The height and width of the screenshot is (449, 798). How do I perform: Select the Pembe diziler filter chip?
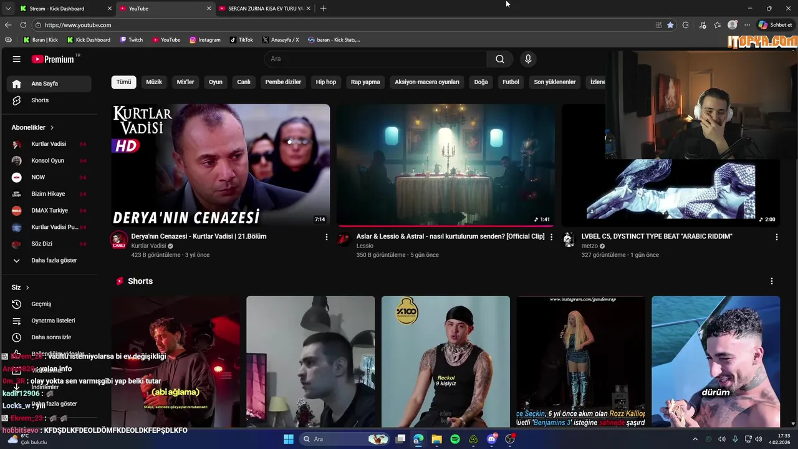coord(283,82)
